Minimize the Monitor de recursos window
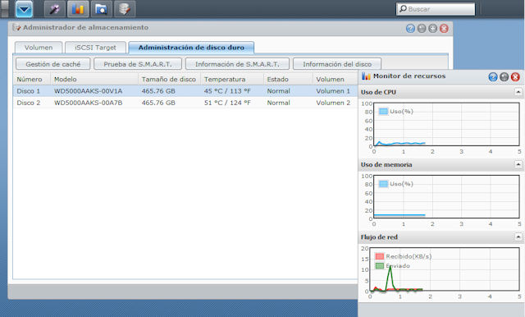The image size is (525, 317). coord(504,77)
